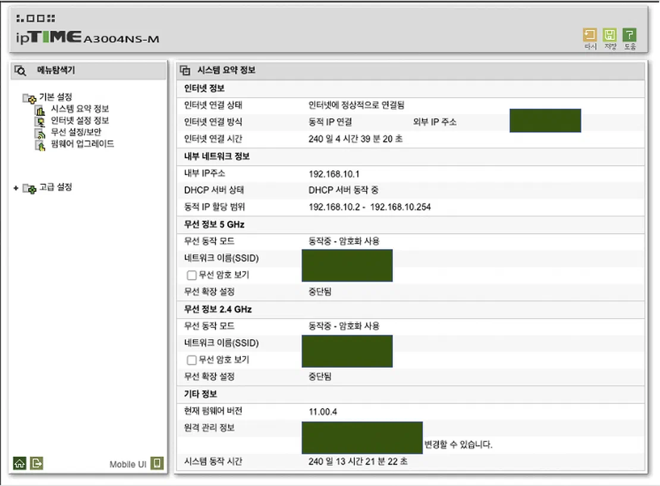Click the Mobile UI text link
The height and width of the screenshot is (486, 660).
128,464
